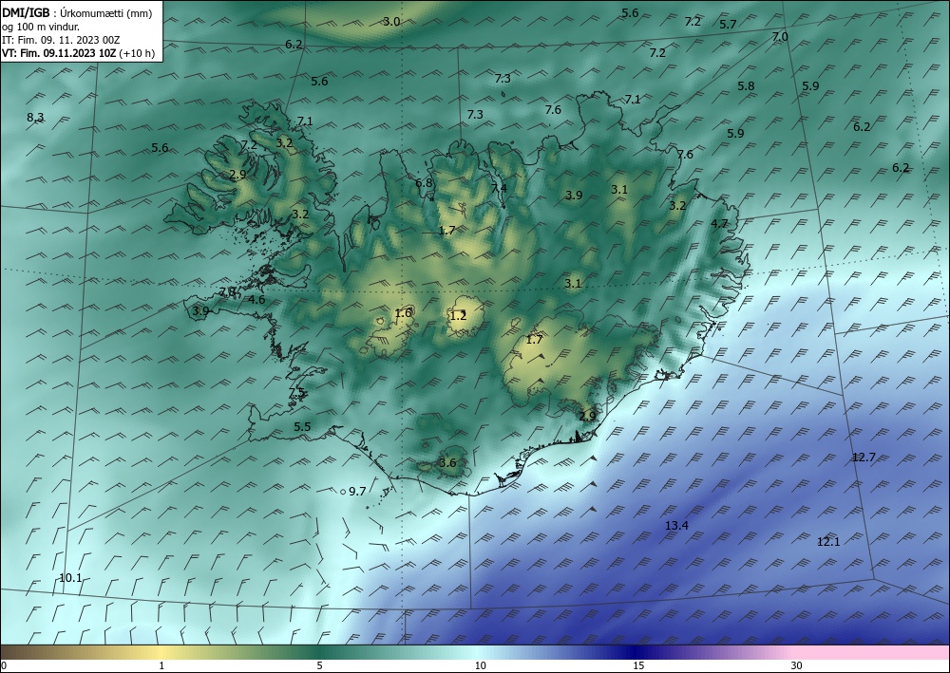Click the 7.5 value label
Screen dimensions: 950x673
coord(296,393)
